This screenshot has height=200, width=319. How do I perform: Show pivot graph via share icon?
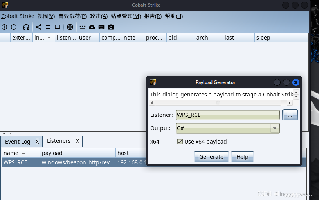[39, 27]
